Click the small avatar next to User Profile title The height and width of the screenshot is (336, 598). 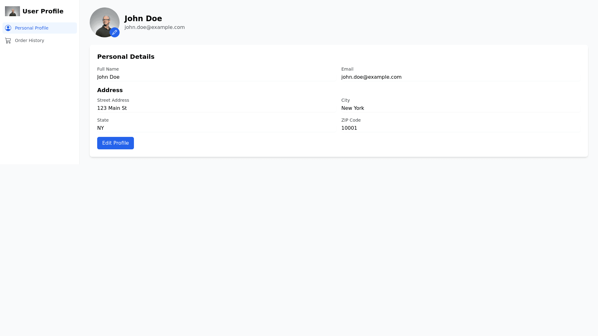(x=12, y=11)
